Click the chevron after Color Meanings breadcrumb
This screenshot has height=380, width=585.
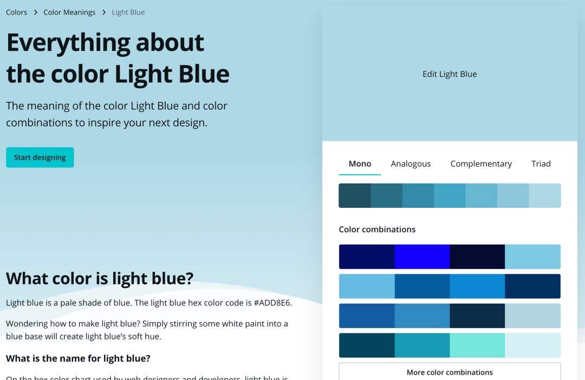(103, 12)
